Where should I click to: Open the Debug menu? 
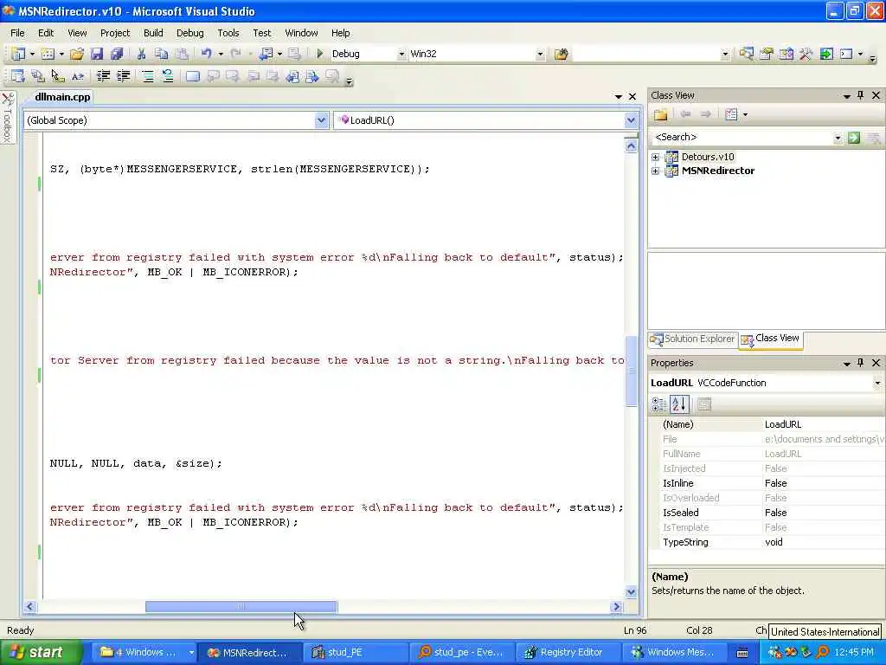pyautogui.click(x=189, y=33)
